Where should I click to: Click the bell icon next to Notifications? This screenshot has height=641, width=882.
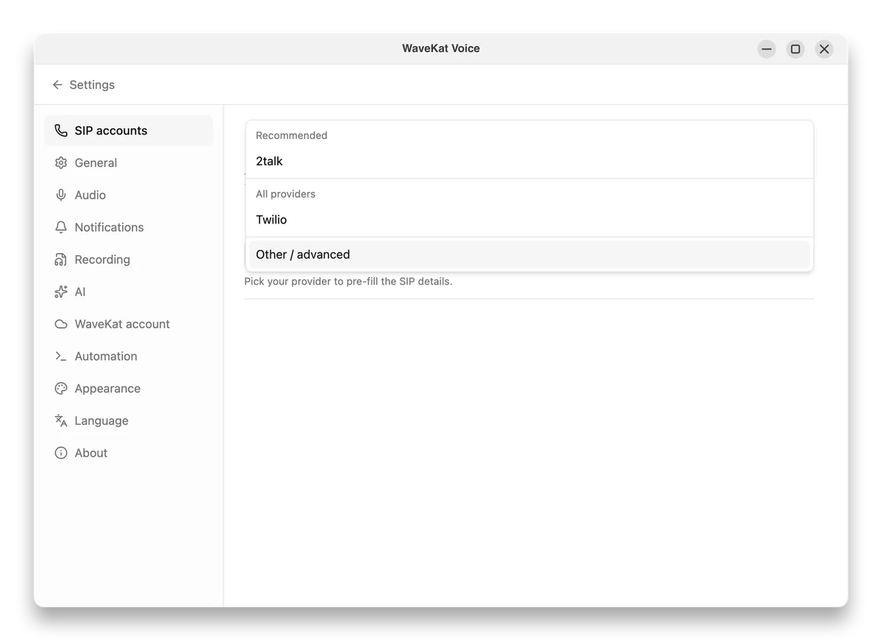point(61,228)
